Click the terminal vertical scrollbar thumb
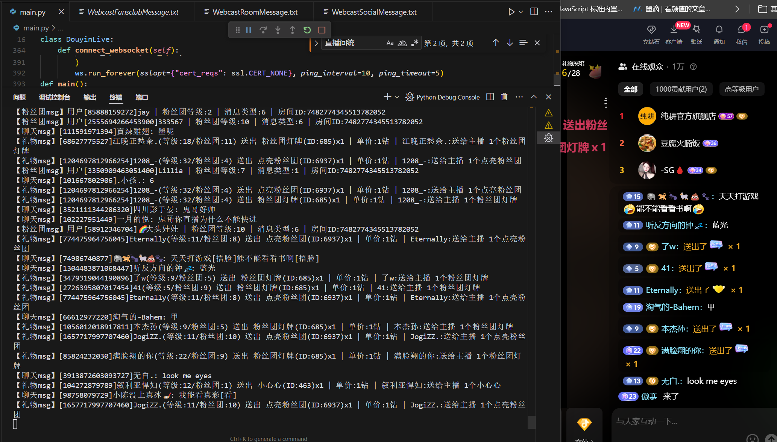 tap(531, 421)
